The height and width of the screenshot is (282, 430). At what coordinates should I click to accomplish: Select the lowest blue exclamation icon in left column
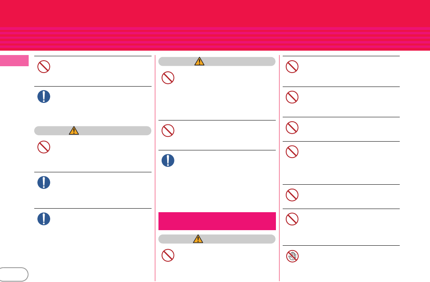coord(44,219)
